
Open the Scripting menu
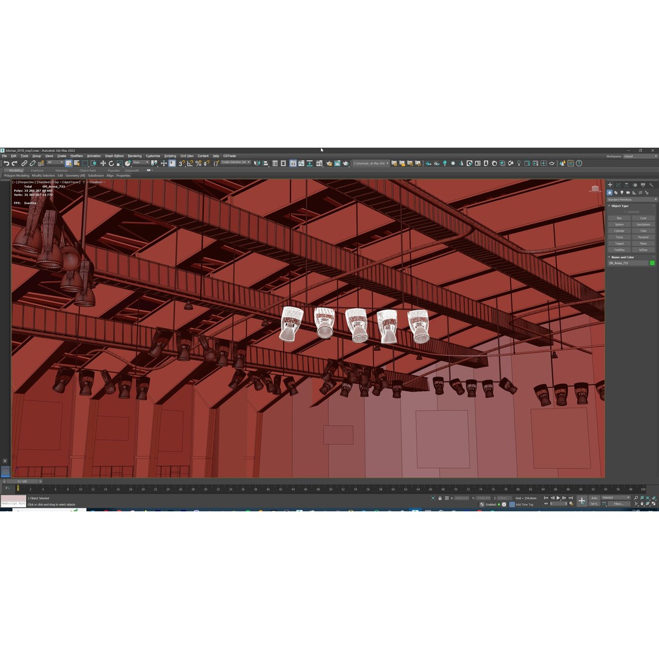pos(170,156)
